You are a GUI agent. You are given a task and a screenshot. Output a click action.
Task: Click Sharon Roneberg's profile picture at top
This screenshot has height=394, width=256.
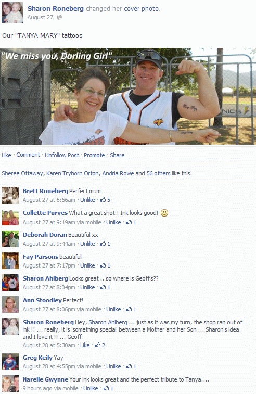point(12,12)
